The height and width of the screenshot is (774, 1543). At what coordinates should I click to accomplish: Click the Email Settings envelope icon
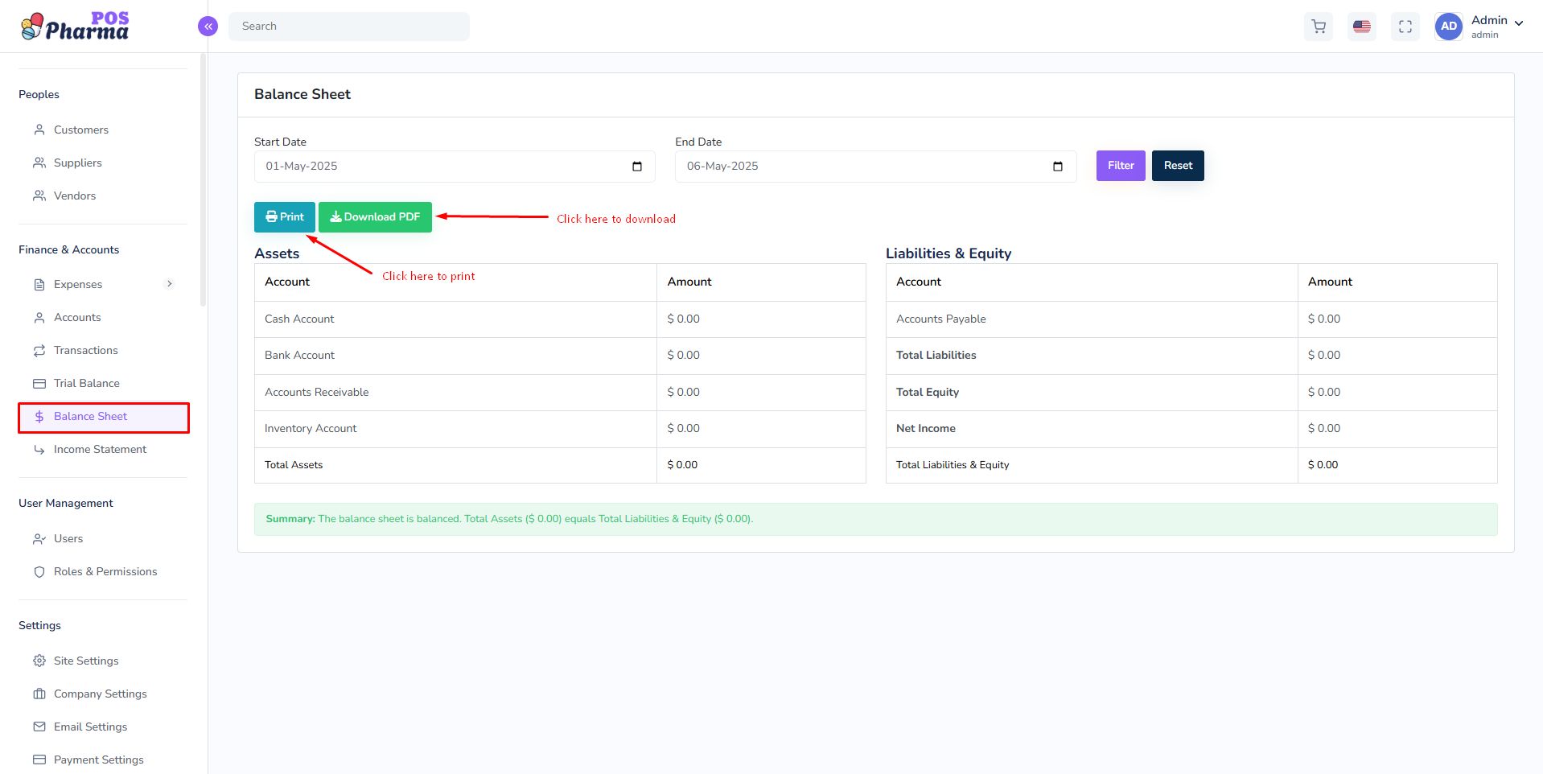tap(39, 727)
